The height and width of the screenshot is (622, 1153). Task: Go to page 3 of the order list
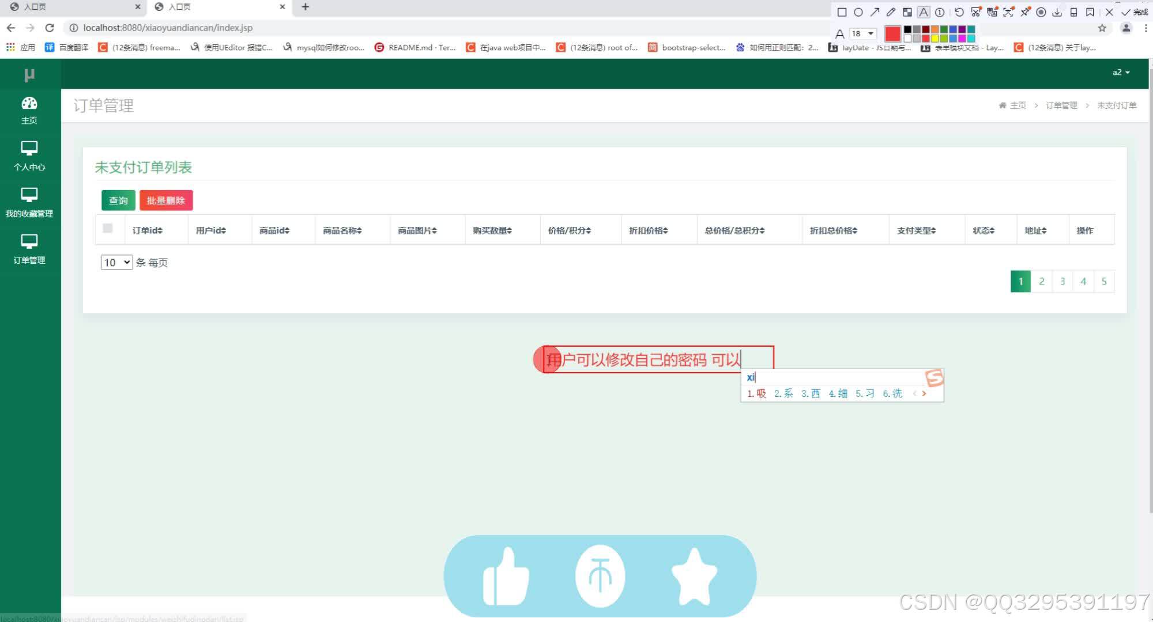point(1062,282)
